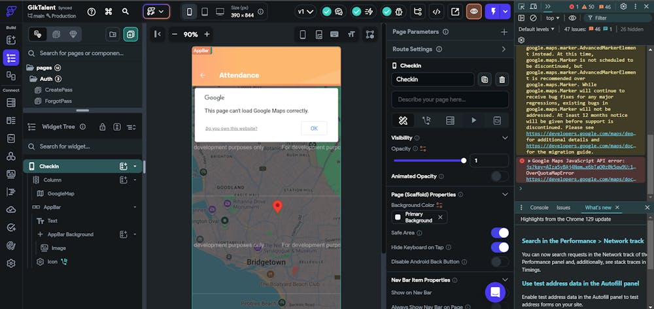Click the project search magnifier icon
Screen dimensions: 654x309
(x=125, y=12)
